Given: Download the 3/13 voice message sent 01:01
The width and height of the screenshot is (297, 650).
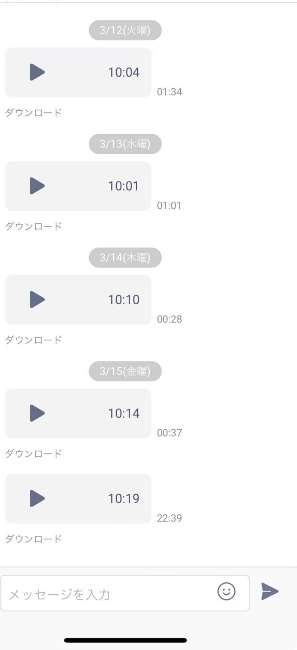Looking at the screenshot, I should click(34, 226).
